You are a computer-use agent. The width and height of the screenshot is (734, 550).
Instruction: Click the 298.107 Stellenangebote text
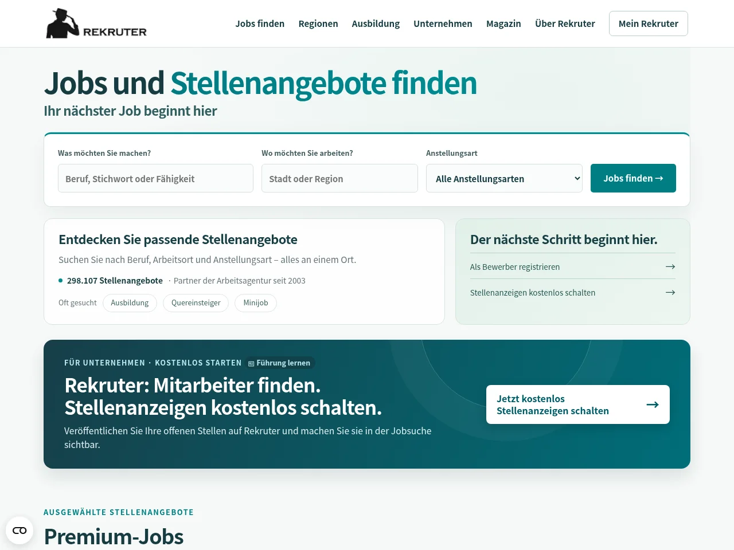click(115, 281)
